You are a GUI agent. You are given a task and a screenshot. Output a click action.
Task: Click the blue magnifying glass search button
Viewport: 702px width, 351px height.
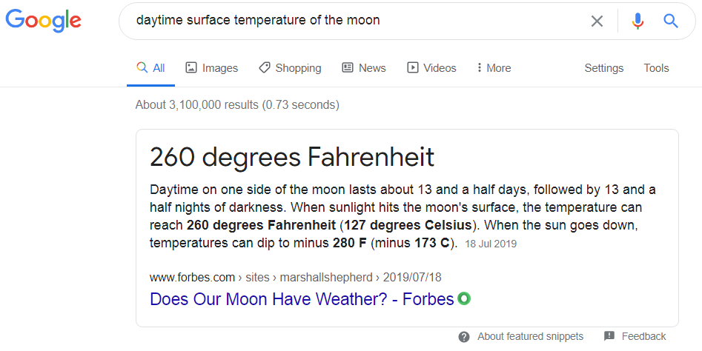[671, 21]
